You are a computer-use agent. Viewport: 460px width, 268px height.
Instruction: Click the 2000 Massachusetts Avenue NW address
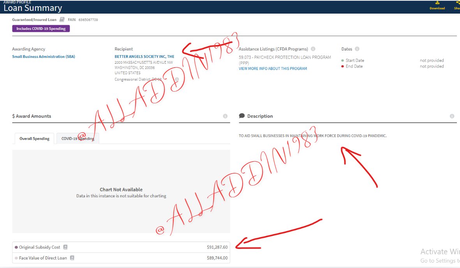[144, 62]
